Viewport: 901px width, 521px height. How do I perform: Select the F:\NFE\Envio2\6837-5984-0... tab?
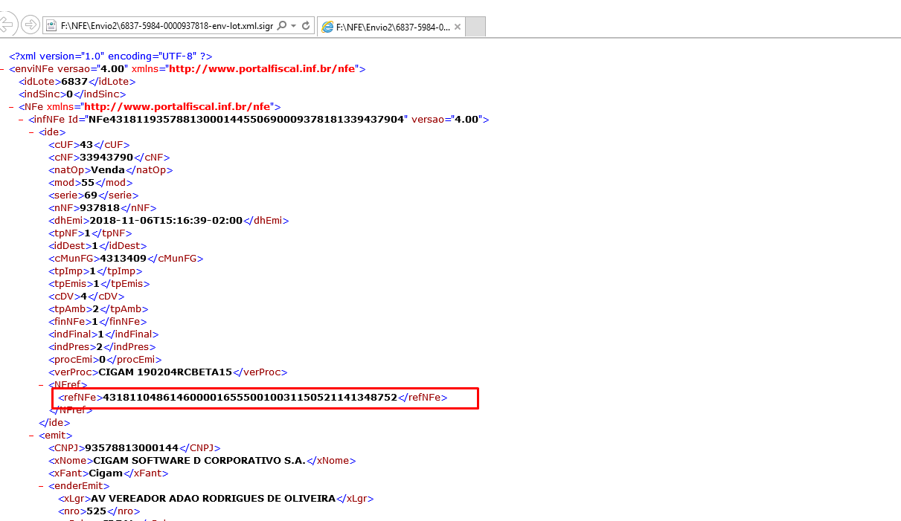pyautogui.click(x=391, y=27)
